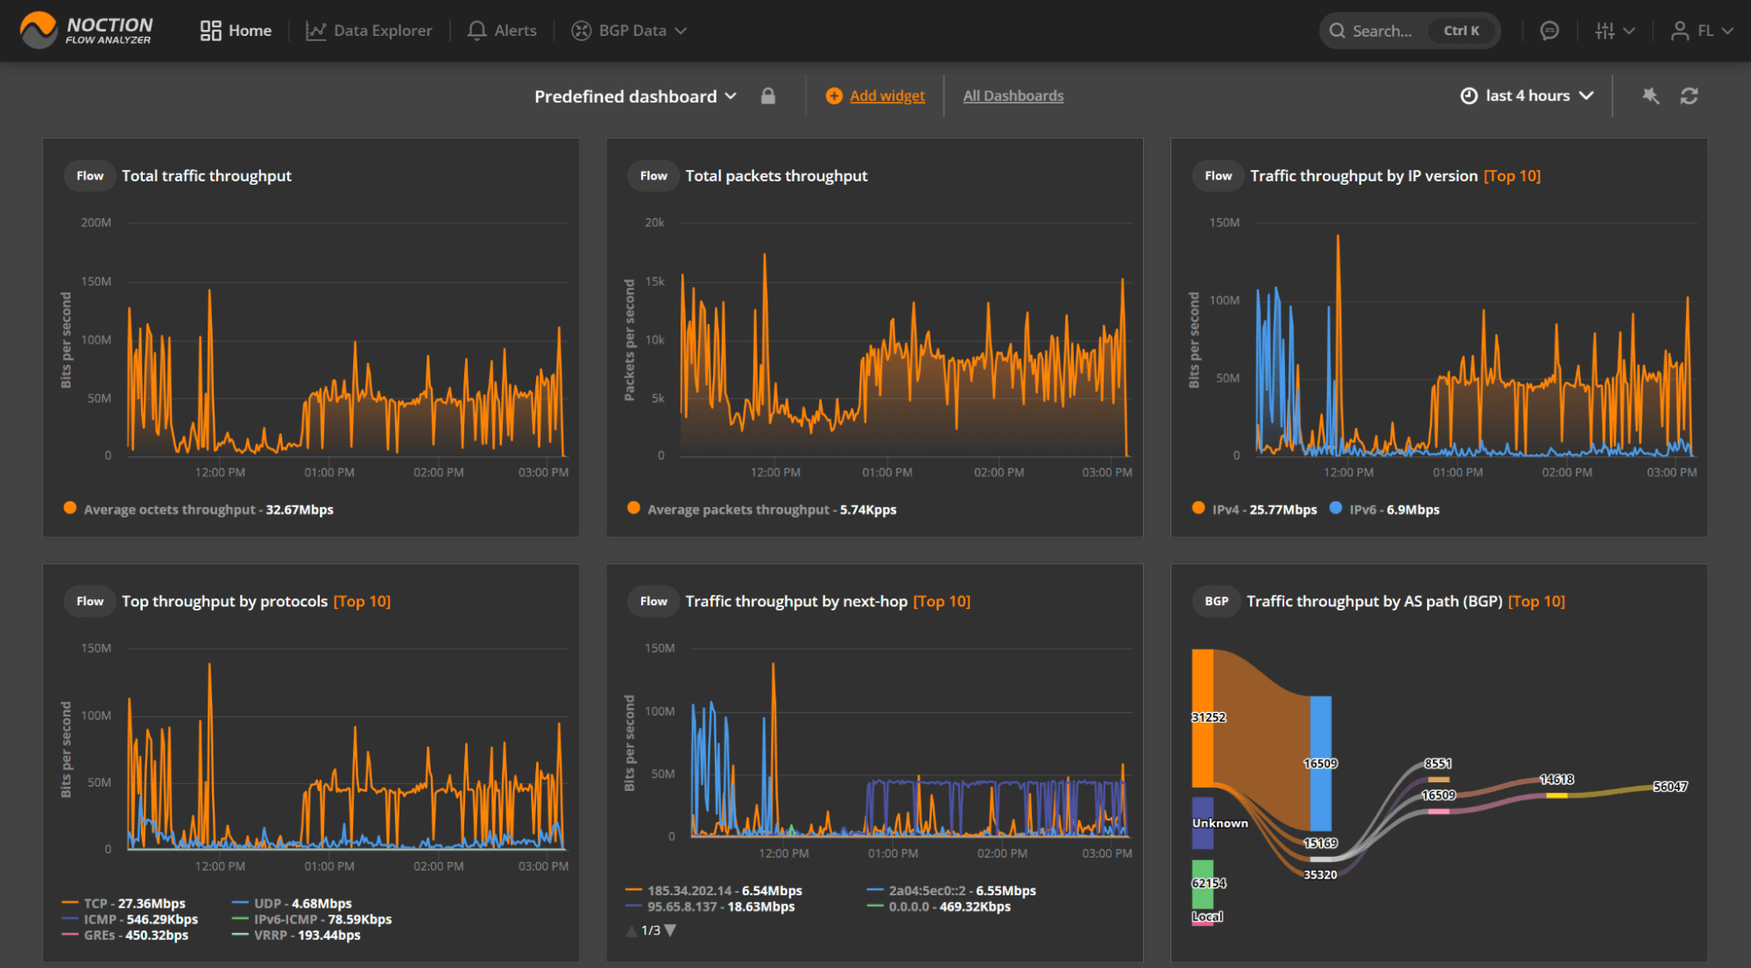Go to the next legend page with the down arrow
Image resolution: width=1751 pixels, height=968 pixels.
670,930
